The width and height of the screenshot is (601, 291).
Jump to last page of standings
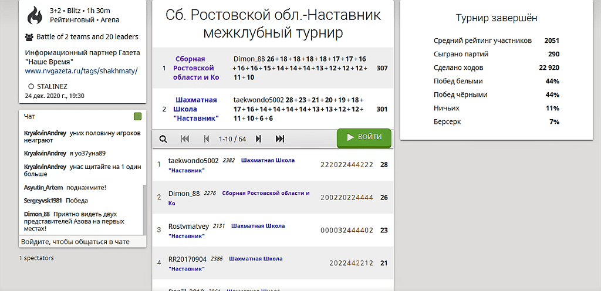280,139
